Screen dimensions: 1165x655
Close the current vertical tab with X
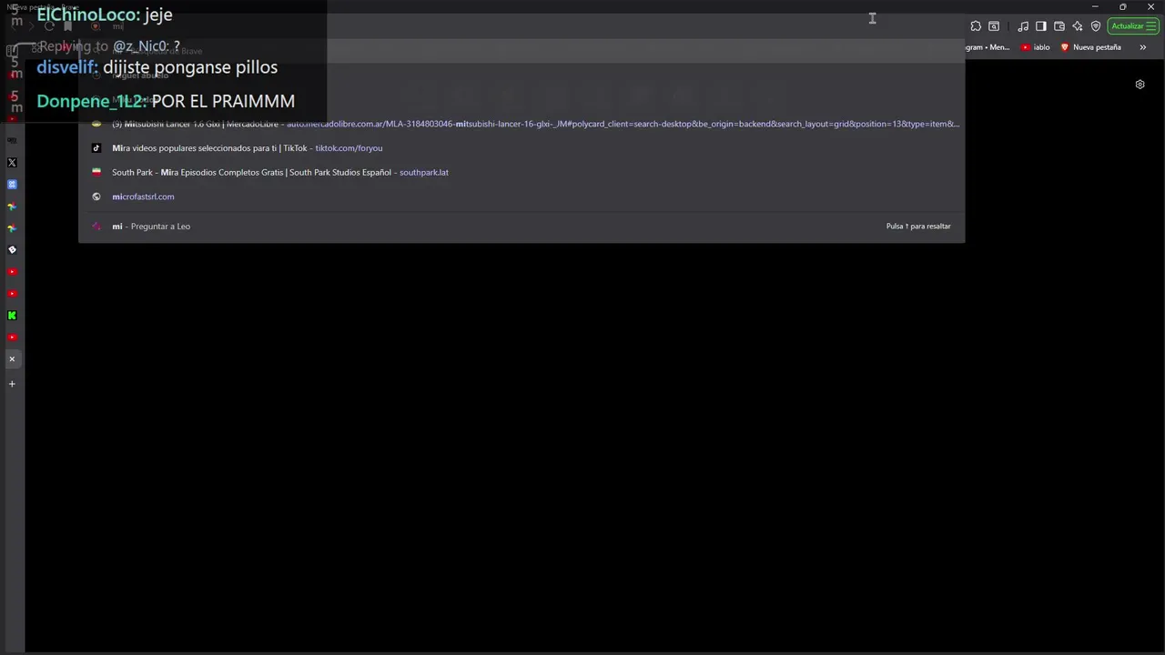point(12,359)
